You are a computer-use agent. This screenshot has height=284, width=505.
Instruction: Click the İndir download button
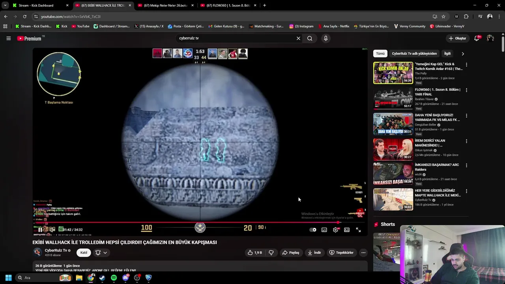(314, 252)
